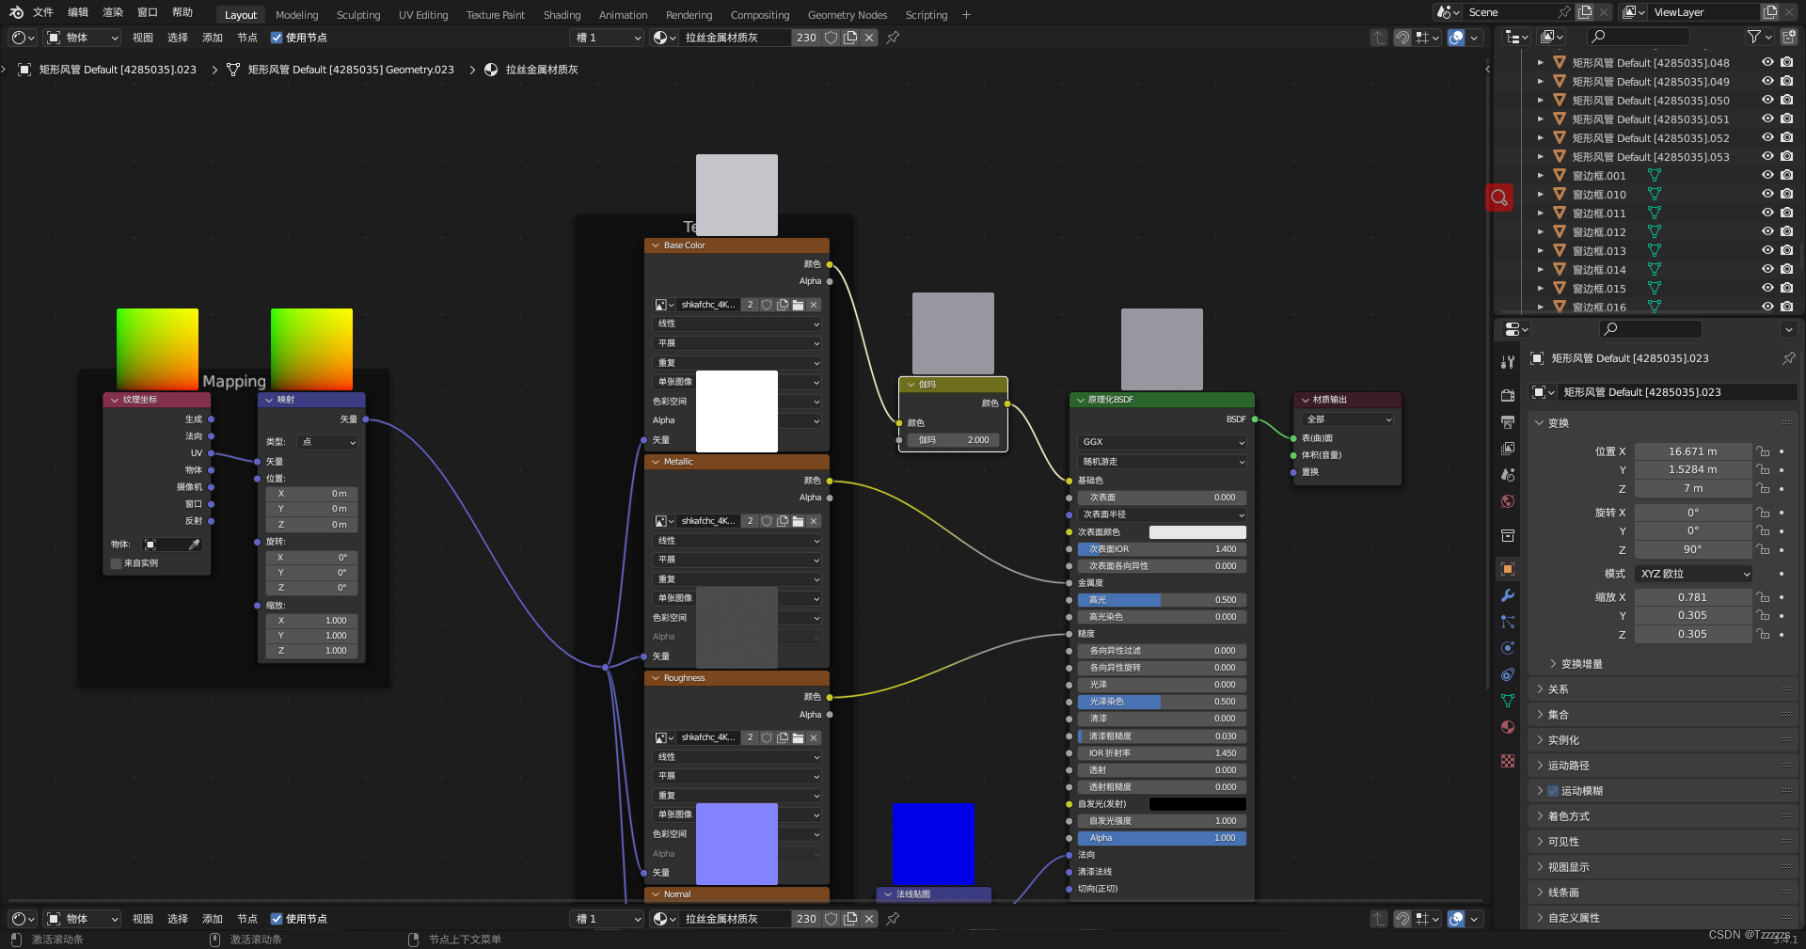The height and width of the screenshot is (949, 1806).
Task: Select the Modifier properties wrench icon
Action: (x=1507, y=595)
